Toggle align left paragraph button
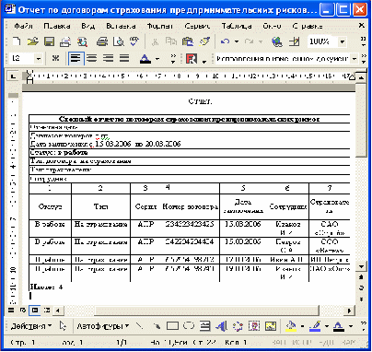Viewport: 372px width, 352px height. pos(76,58)
